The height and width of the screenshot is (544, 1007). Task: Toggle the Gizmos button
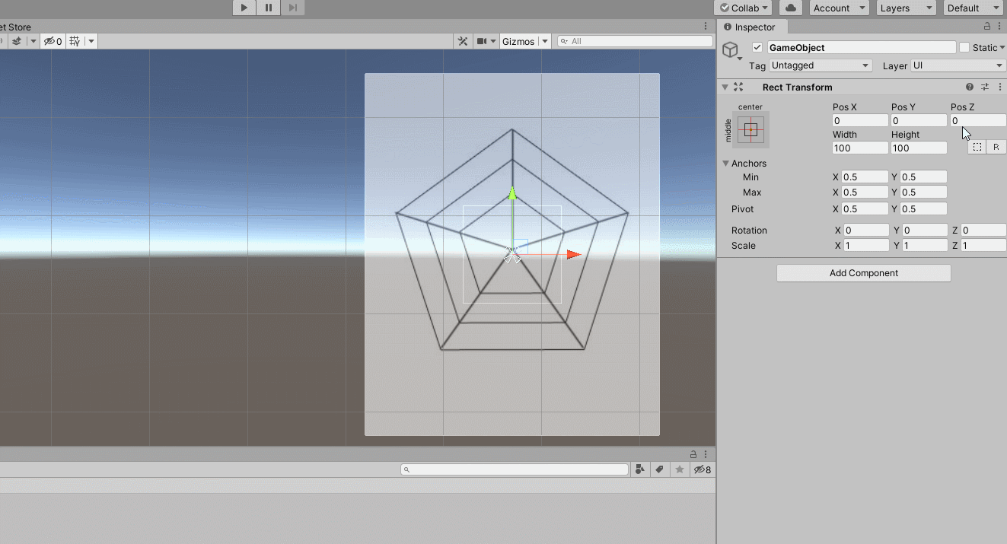(518, 41)
